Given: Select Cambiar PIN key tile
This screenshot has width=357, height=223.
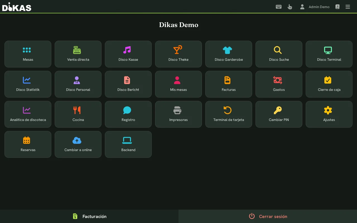Looking at the screenshot, I should pos(279,114).
